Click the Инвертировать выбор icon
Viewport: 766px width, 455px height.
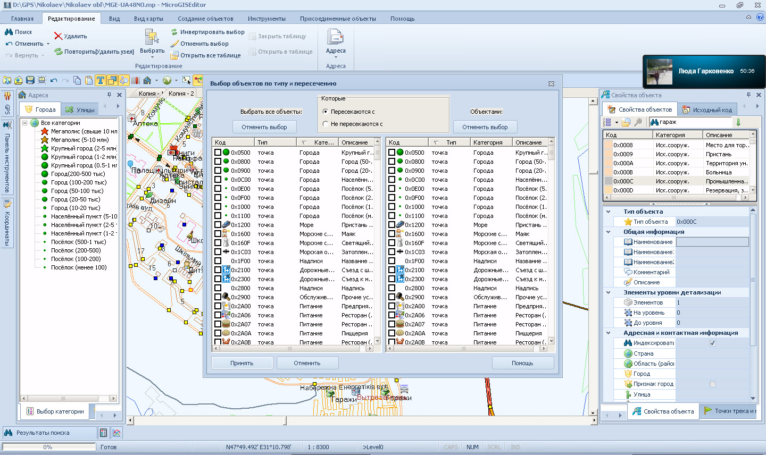(x=174, y=32)
